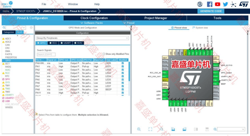Select the RCC peripheral tab

point(53,43)
